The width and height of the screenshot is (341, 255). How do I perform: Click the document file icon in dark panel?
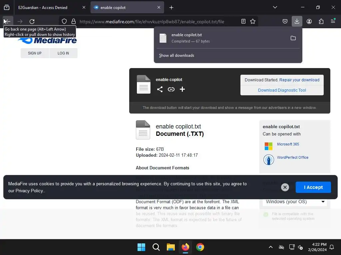coord(144,84)
